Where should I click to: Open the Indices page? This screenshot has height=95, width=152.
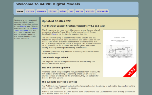tap(63, 11)
